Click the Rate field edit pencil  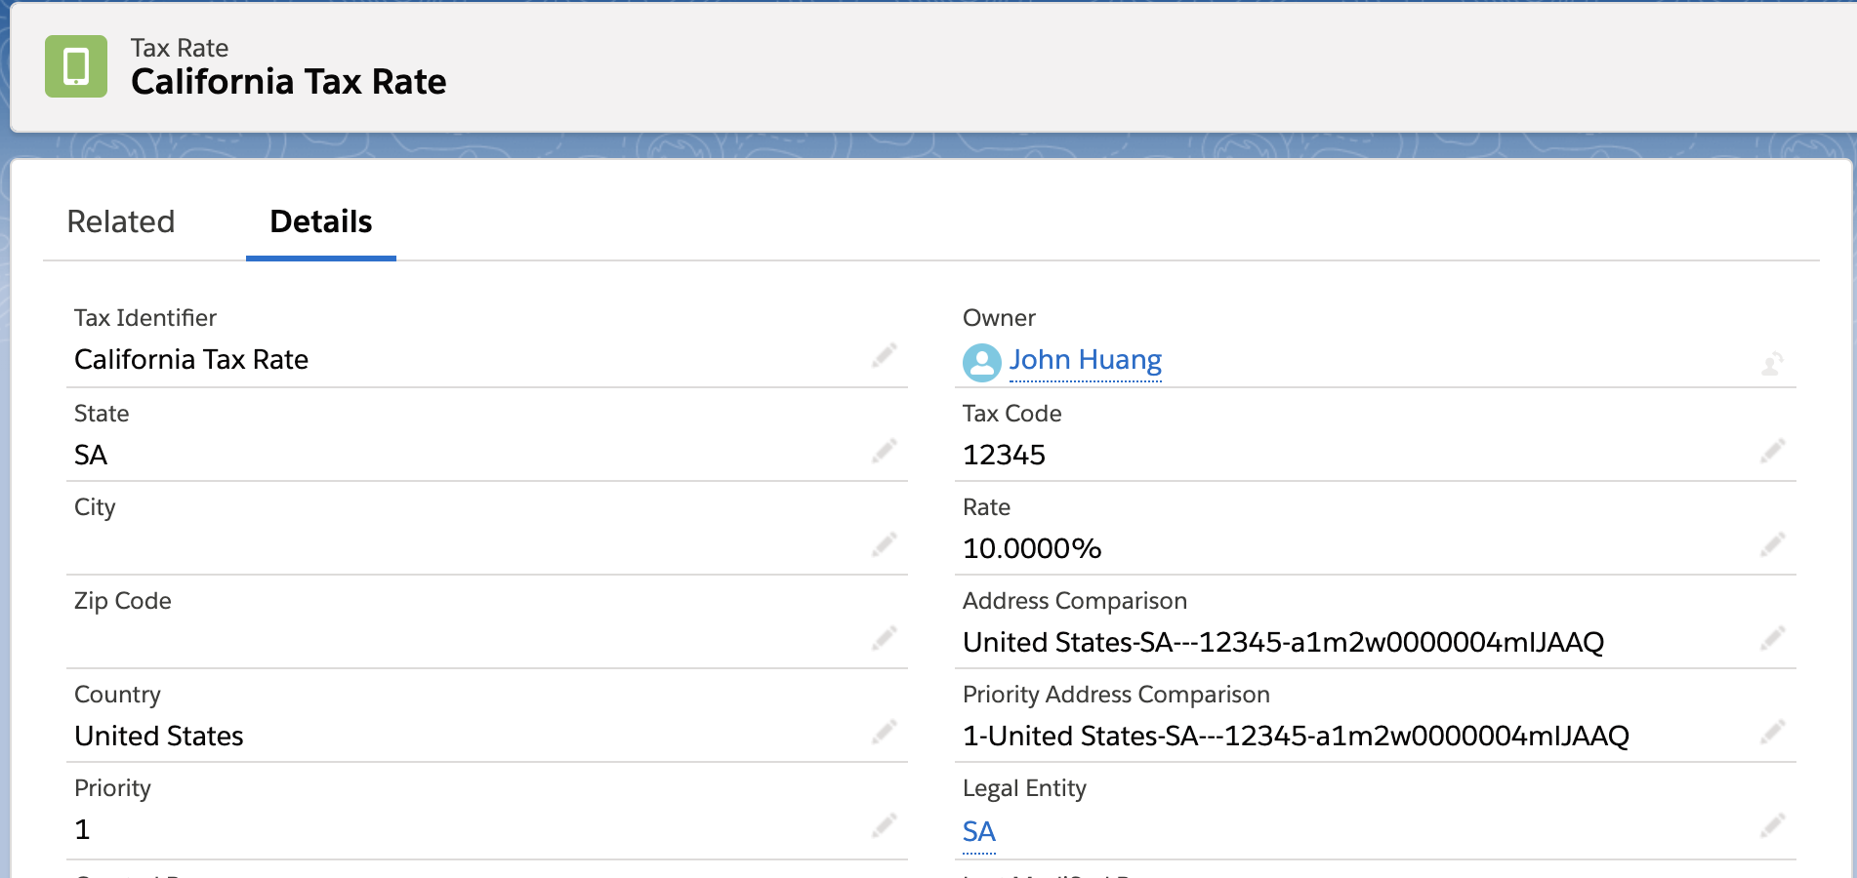[x=1773, y=544]
